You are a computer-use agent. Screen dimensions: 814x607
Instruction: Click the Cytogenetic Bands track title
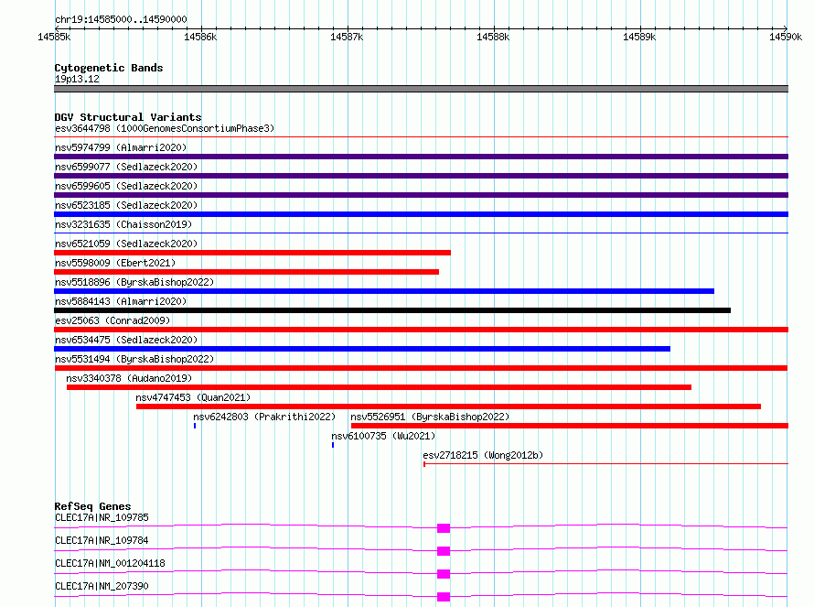109,68
